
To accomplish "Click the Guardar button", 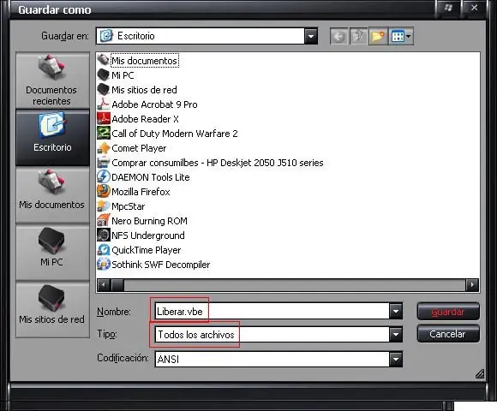I will click(448, 312).
